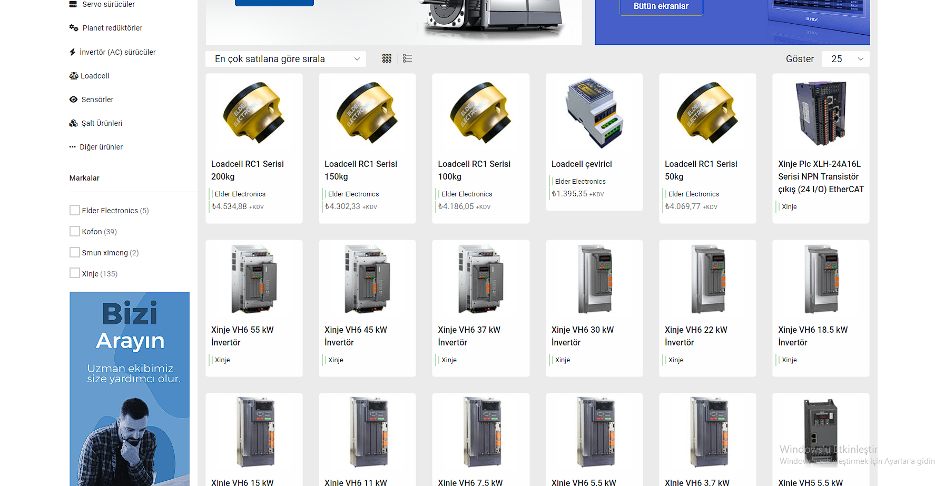The image size is (935, 486).
Task: Click the Loadcell scale icon
Action: (74, 76)
